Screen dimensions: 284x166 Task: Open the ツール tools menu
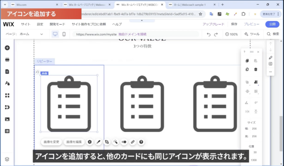click(x=252, y=34)
